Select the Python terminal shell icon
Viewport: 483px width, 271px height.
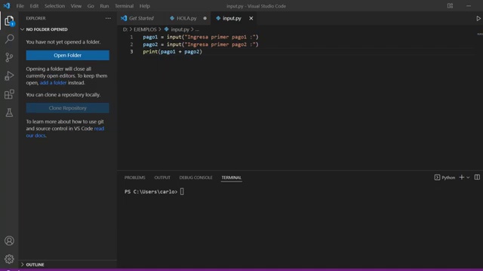pyautogui.click(x=437, y=178)
